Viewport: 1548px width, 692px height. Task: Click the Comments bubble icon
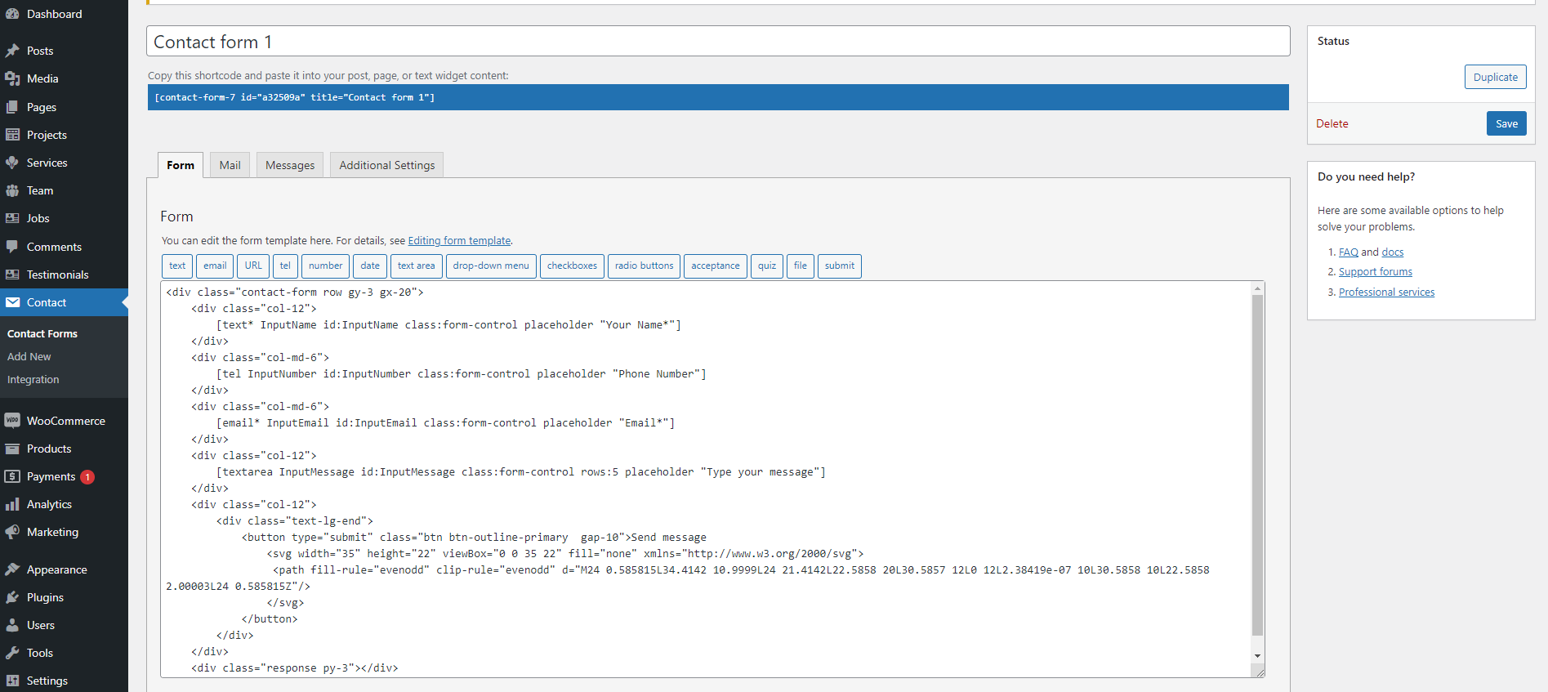[12, 247]
